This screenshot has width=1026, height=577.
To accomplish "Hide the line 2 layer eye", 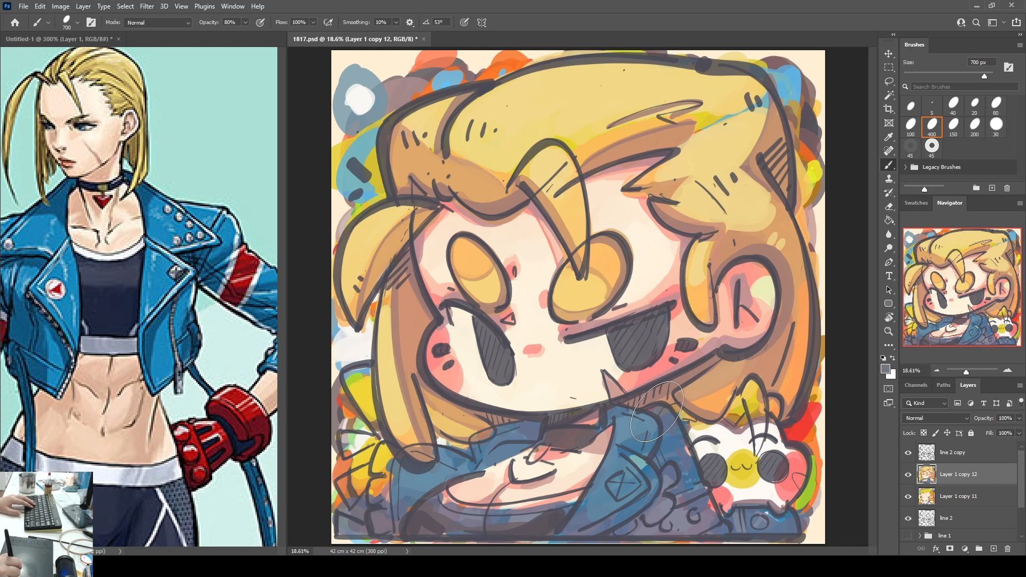I will point(908,518).
